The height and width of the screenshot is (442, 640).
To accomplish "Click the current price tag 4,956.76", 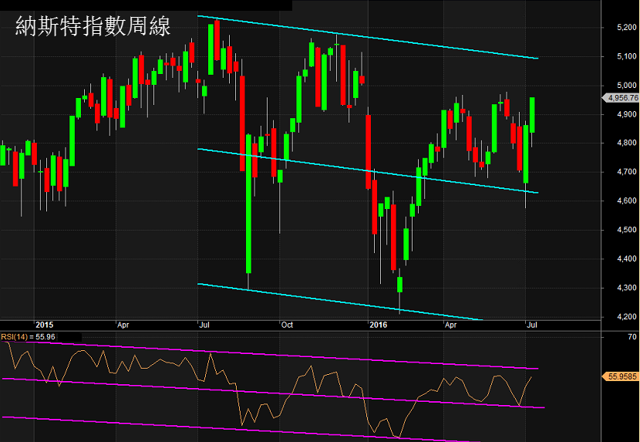I will tap(621, 98).
